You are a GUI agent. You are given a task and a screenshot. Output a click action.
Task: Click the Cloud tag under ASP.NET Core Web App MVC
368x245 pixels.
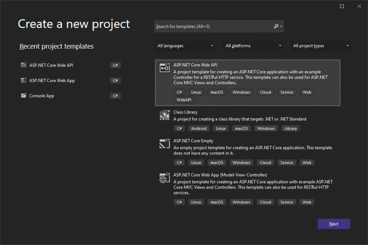pos(266,202)
